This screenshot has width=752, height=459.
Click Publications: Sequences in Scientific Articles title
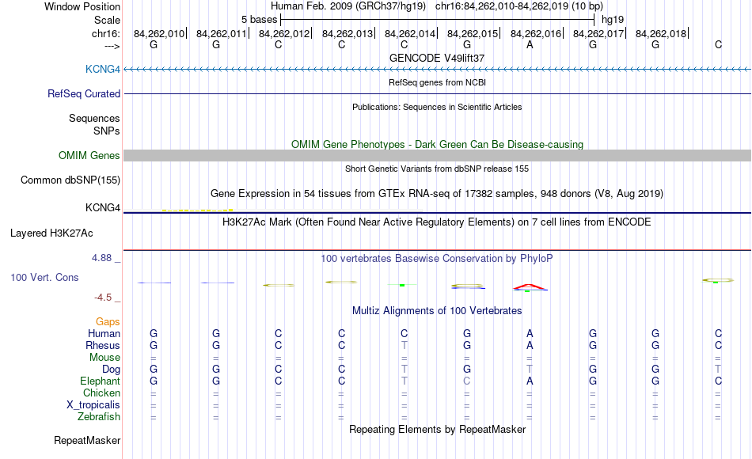pos(437,107)
